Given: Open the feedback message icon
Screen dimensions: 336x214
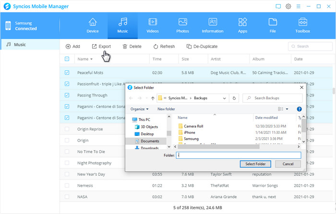Looking at the screenshot, I should point(278,6).
